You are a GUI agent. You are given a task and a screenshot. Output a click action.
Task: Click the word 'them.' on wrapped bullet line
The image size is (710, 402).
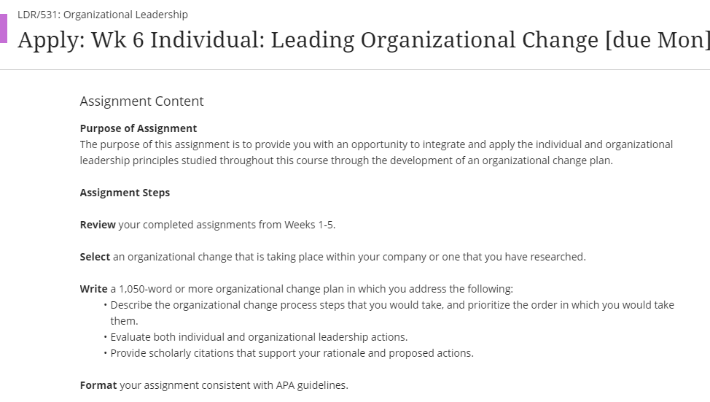click(x=124, y=321)
